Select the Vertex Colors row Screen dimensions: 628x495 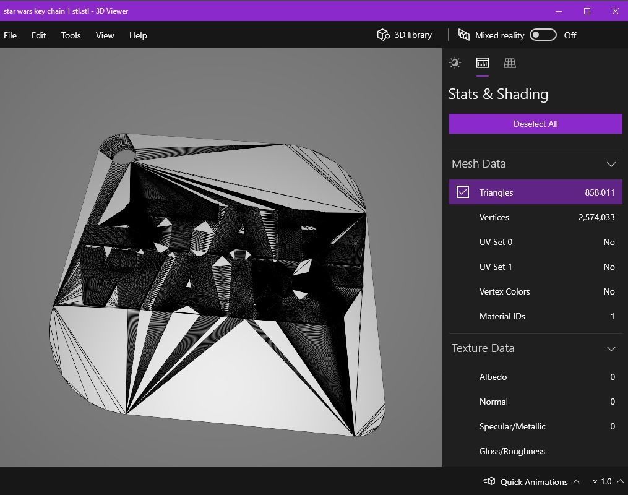(535, 291)
